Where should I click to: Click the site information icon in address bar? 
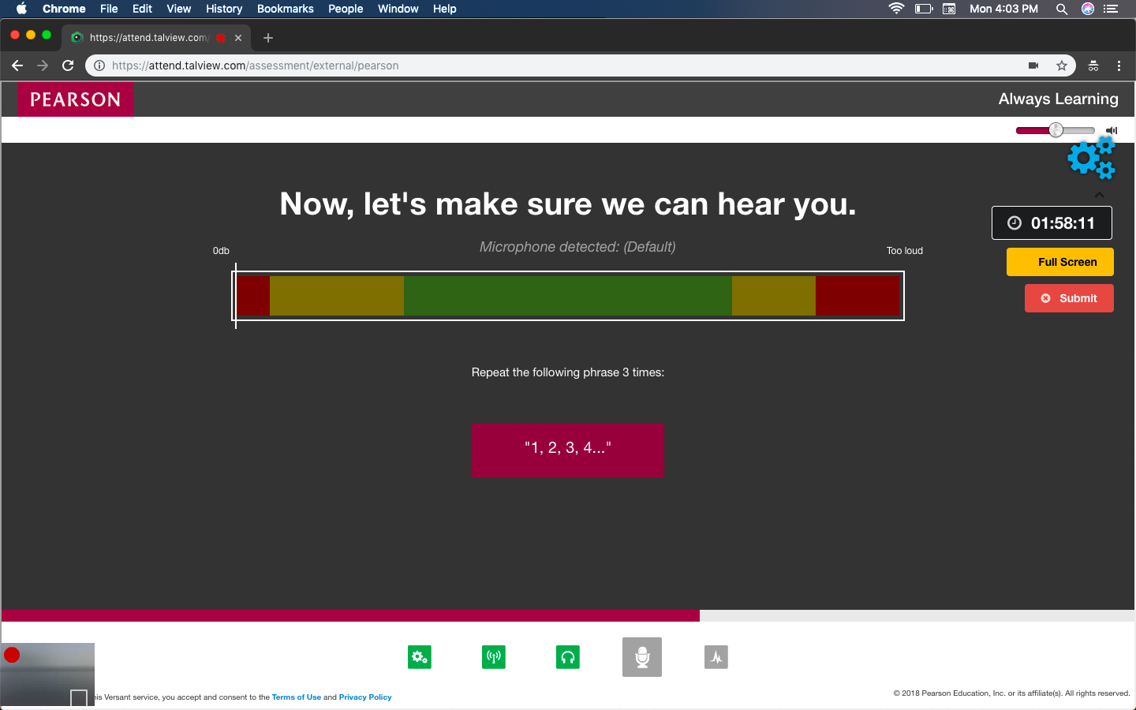99,65
